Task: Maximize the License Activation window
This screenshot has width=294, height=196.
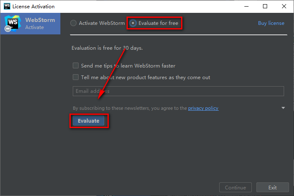Action: coord(265,6)
